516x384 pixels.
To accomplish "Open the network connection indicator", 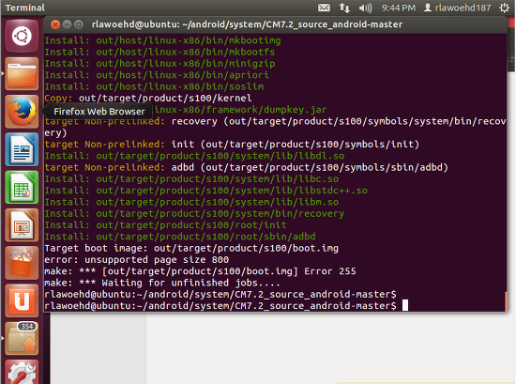I will [344, 8].
